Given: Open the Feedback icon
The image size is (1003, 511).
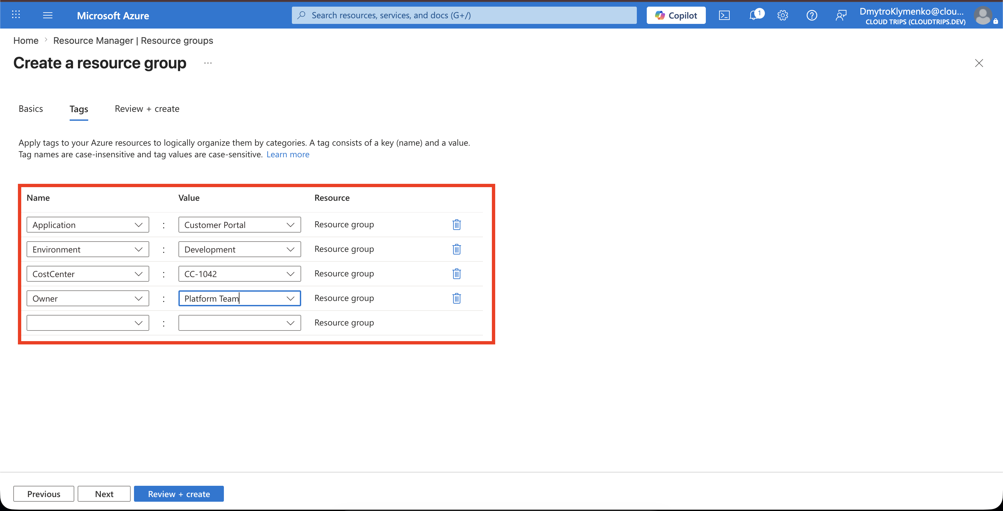Looking at the screenshot, I should 840,15.
